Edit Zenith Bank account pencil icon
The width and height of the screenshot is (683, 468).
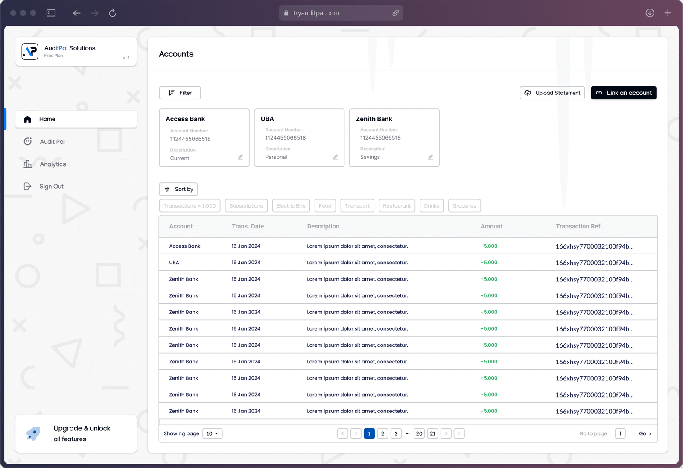coord(431,157)
